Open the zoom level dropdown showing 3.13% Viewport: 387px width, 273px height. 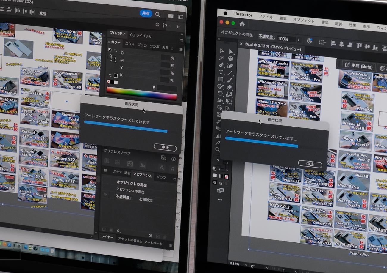click(x=246, y=264)
